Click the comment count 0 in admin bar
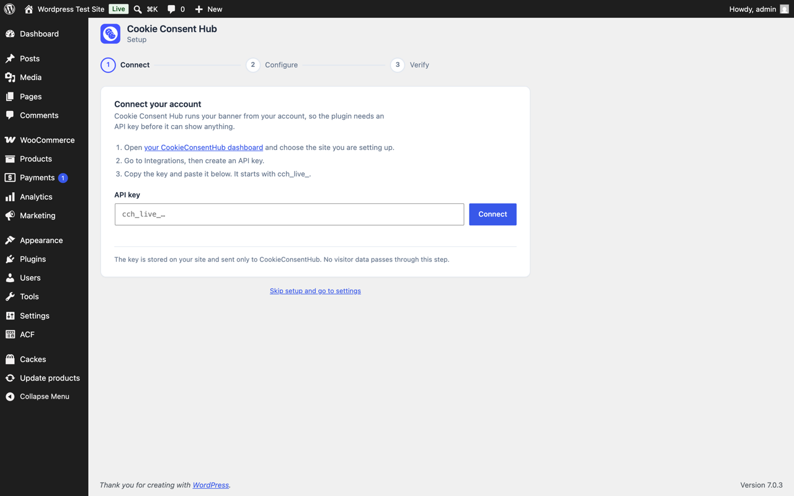This screenshot has height=496, width=794. click(x=182, y=9)
